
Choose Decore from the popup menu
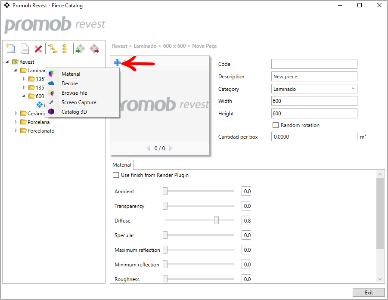(82, 84)
